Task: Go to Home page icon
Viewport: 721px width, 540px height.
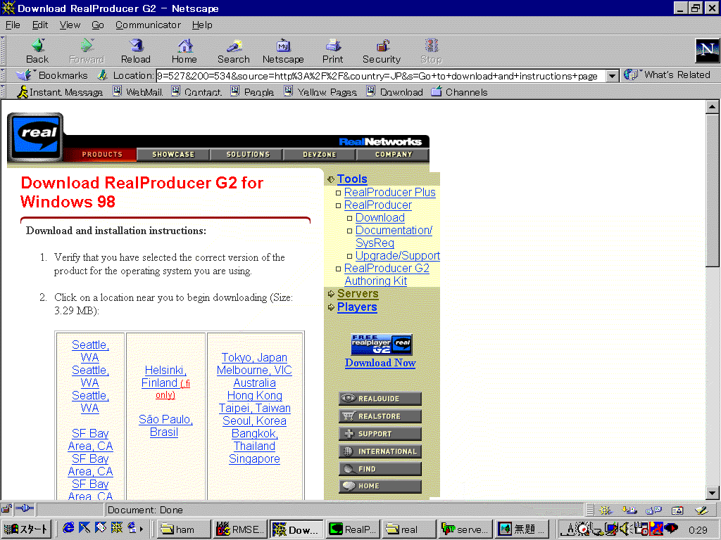Action: pos(184,51)
